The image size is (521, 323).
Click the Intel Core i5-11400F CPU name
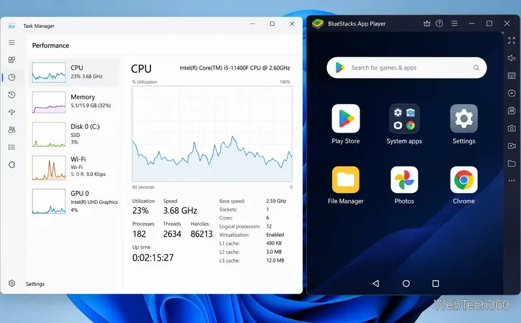pos(235,68)
